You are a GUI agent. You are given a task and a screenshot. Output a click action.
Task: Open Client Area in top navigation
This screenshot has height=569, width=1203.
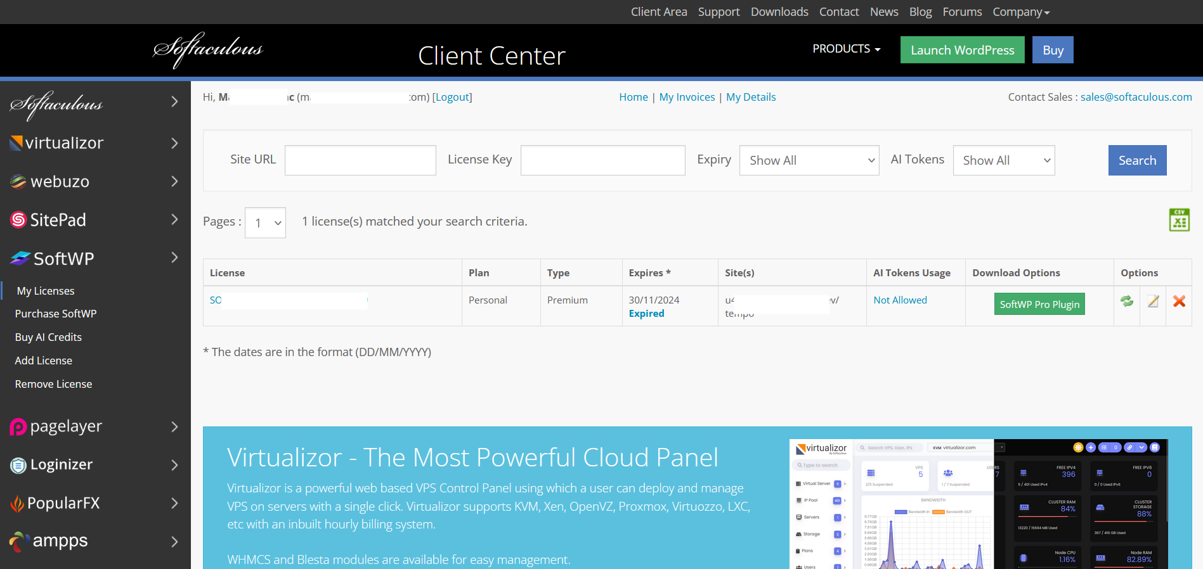[659, 12]
